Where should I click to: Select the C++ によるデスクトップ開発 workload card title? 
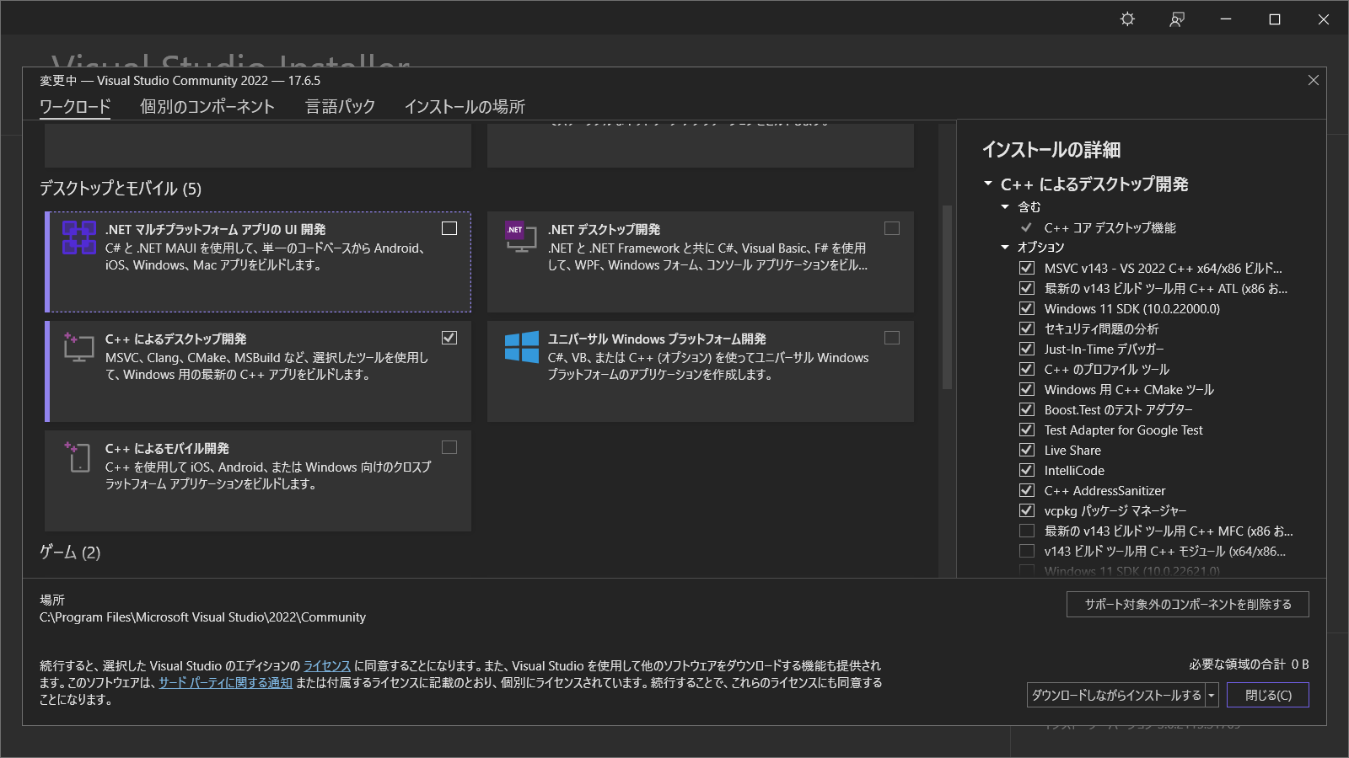pyautogui.click(x=175, y=339)
